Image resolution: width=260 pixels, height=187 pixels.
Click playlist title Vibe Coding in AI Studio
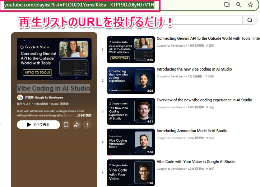pyautogui.click(x=53, y=88)
